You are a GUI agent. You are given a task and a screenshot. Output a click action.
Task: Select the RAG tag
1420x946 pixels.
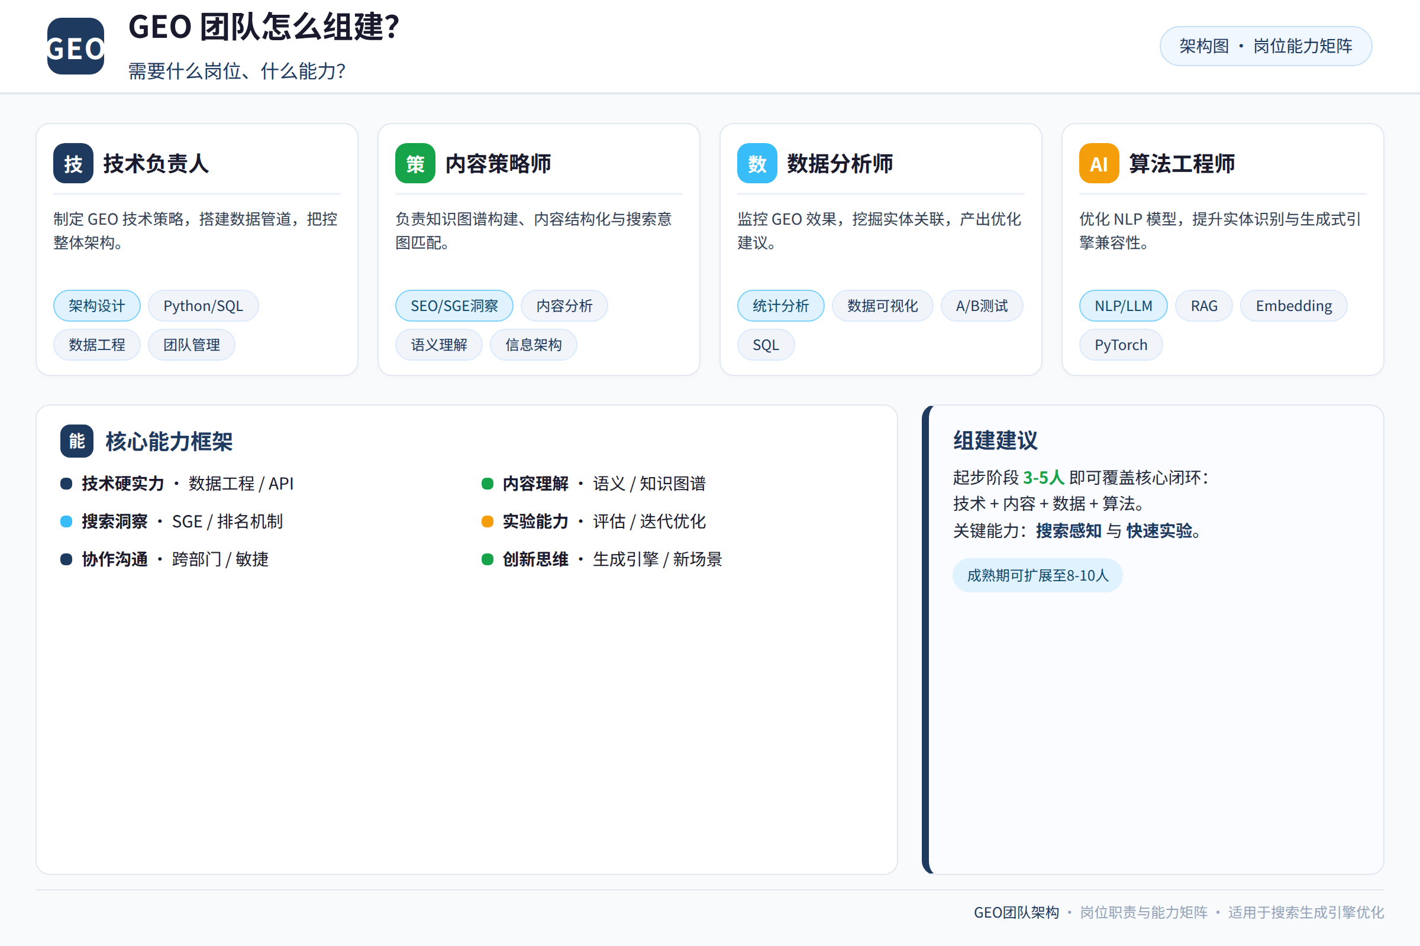(x=1204, y=306)
